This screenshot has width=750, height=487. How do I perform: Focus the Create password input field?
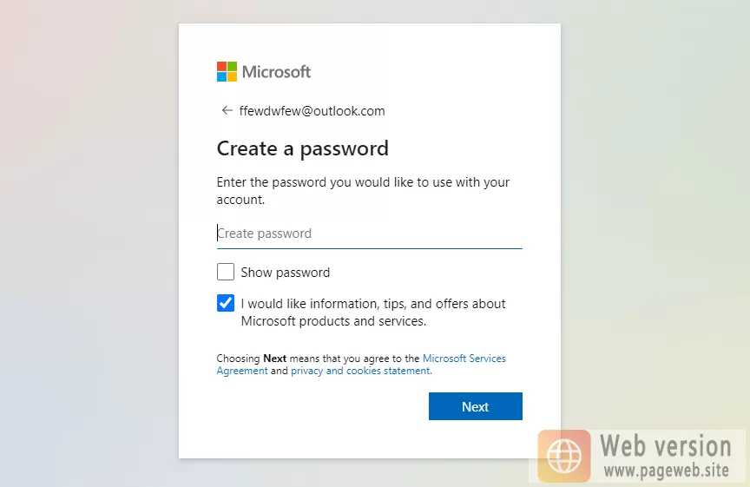click(369, 234)
